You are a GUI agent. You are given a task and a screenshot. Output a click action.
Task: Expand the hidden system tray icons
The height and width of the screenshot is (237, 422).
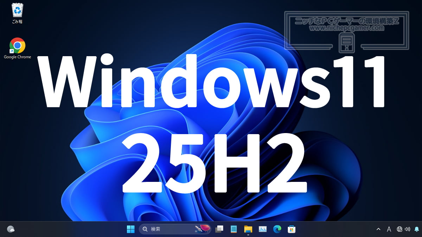(378, 229)
